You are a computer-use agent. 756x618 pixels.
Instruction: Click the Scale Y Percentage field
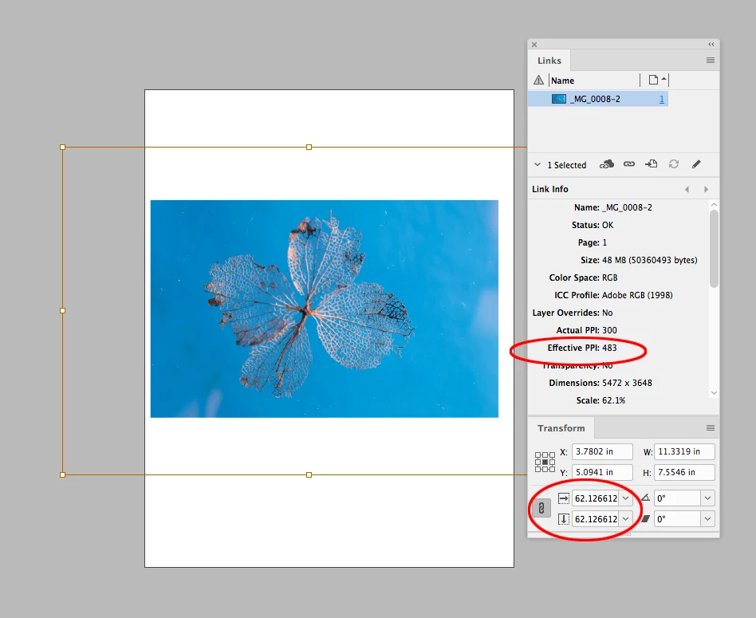[x=596, y=519]
